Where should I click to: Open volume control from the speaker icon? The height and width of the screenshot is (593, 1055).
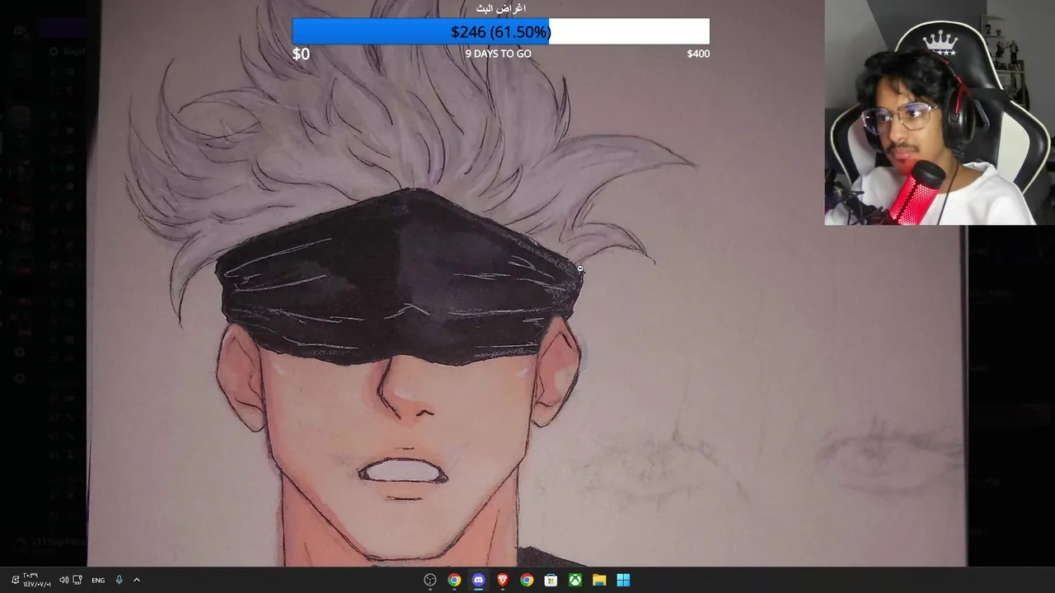(x=64, y=580)
